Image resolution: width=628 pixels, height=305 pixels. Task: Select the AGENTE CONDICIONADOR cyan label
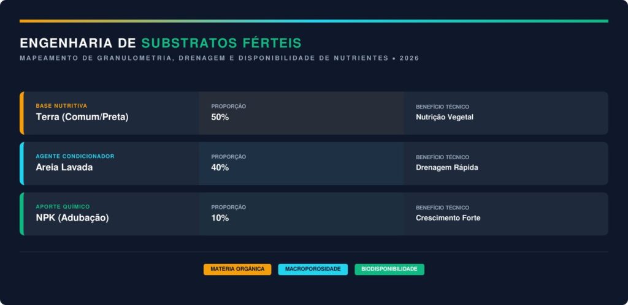pos(75,156)
